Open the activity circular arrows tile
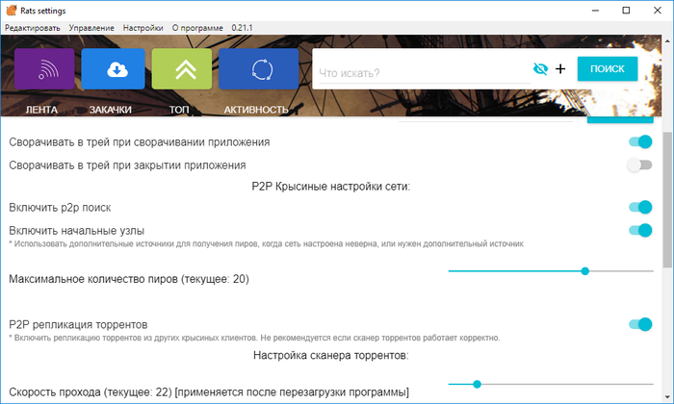 tap(260, 69)
